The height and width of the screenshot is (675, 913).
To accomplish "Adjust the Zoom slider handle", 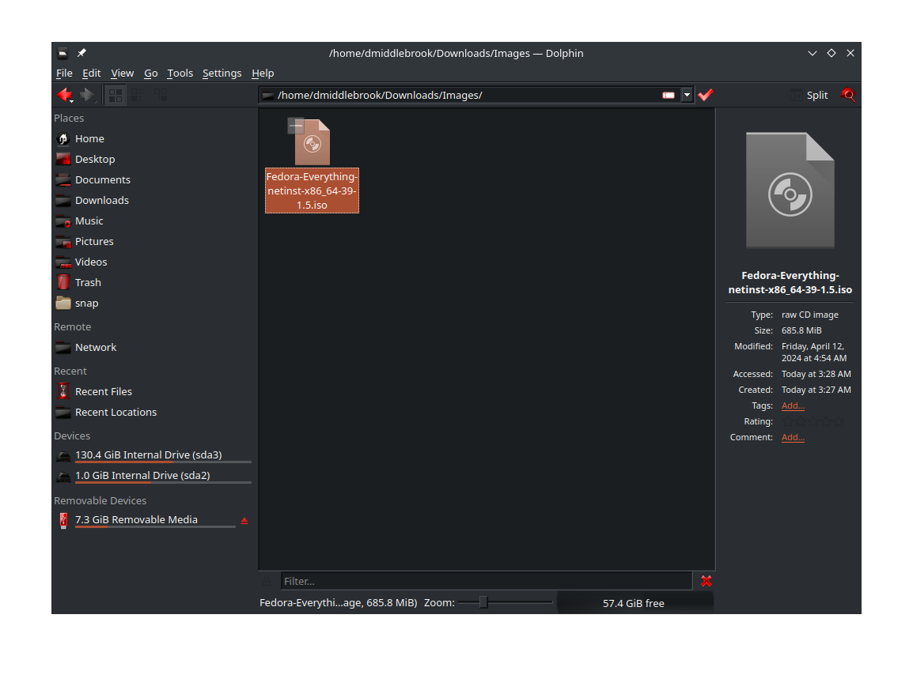I will click(483, 603).
